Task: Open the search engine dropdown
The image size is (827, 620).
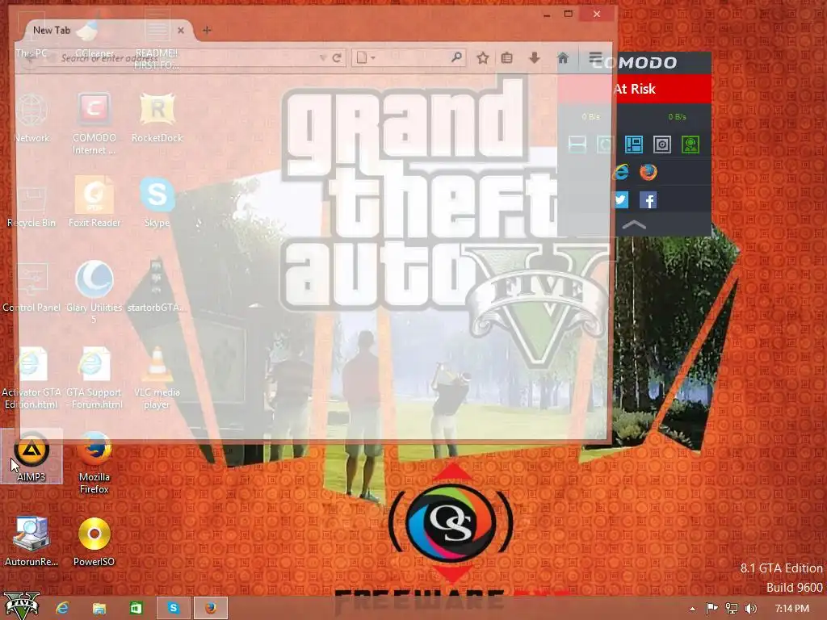Action: coord(366,57)
